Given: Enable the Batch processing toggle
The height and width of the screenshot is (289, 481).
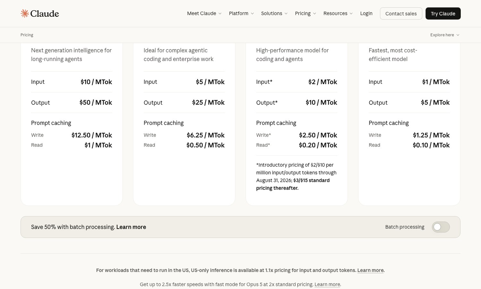Looking at the screenshot, I should click(441, 227).
